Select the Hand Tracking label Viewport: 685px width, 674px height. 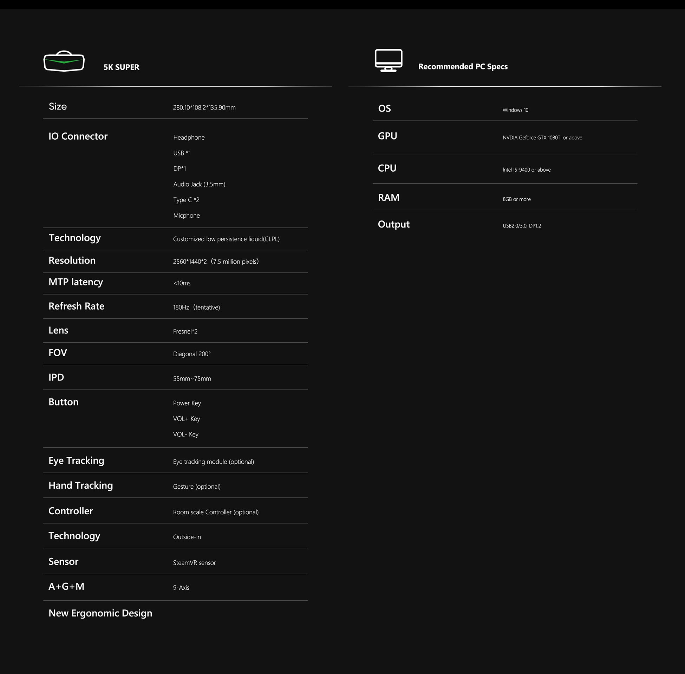pyautogui.click(x=80, y=485)
